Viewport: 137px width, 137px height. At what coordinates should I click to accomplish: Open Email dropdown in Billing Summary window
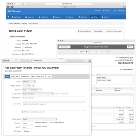coord(89,52)
